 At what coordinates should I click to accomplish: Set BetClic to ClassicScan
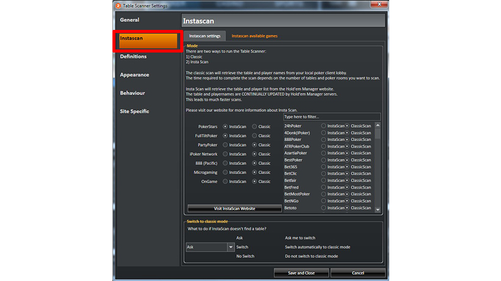tap(347, 173)
